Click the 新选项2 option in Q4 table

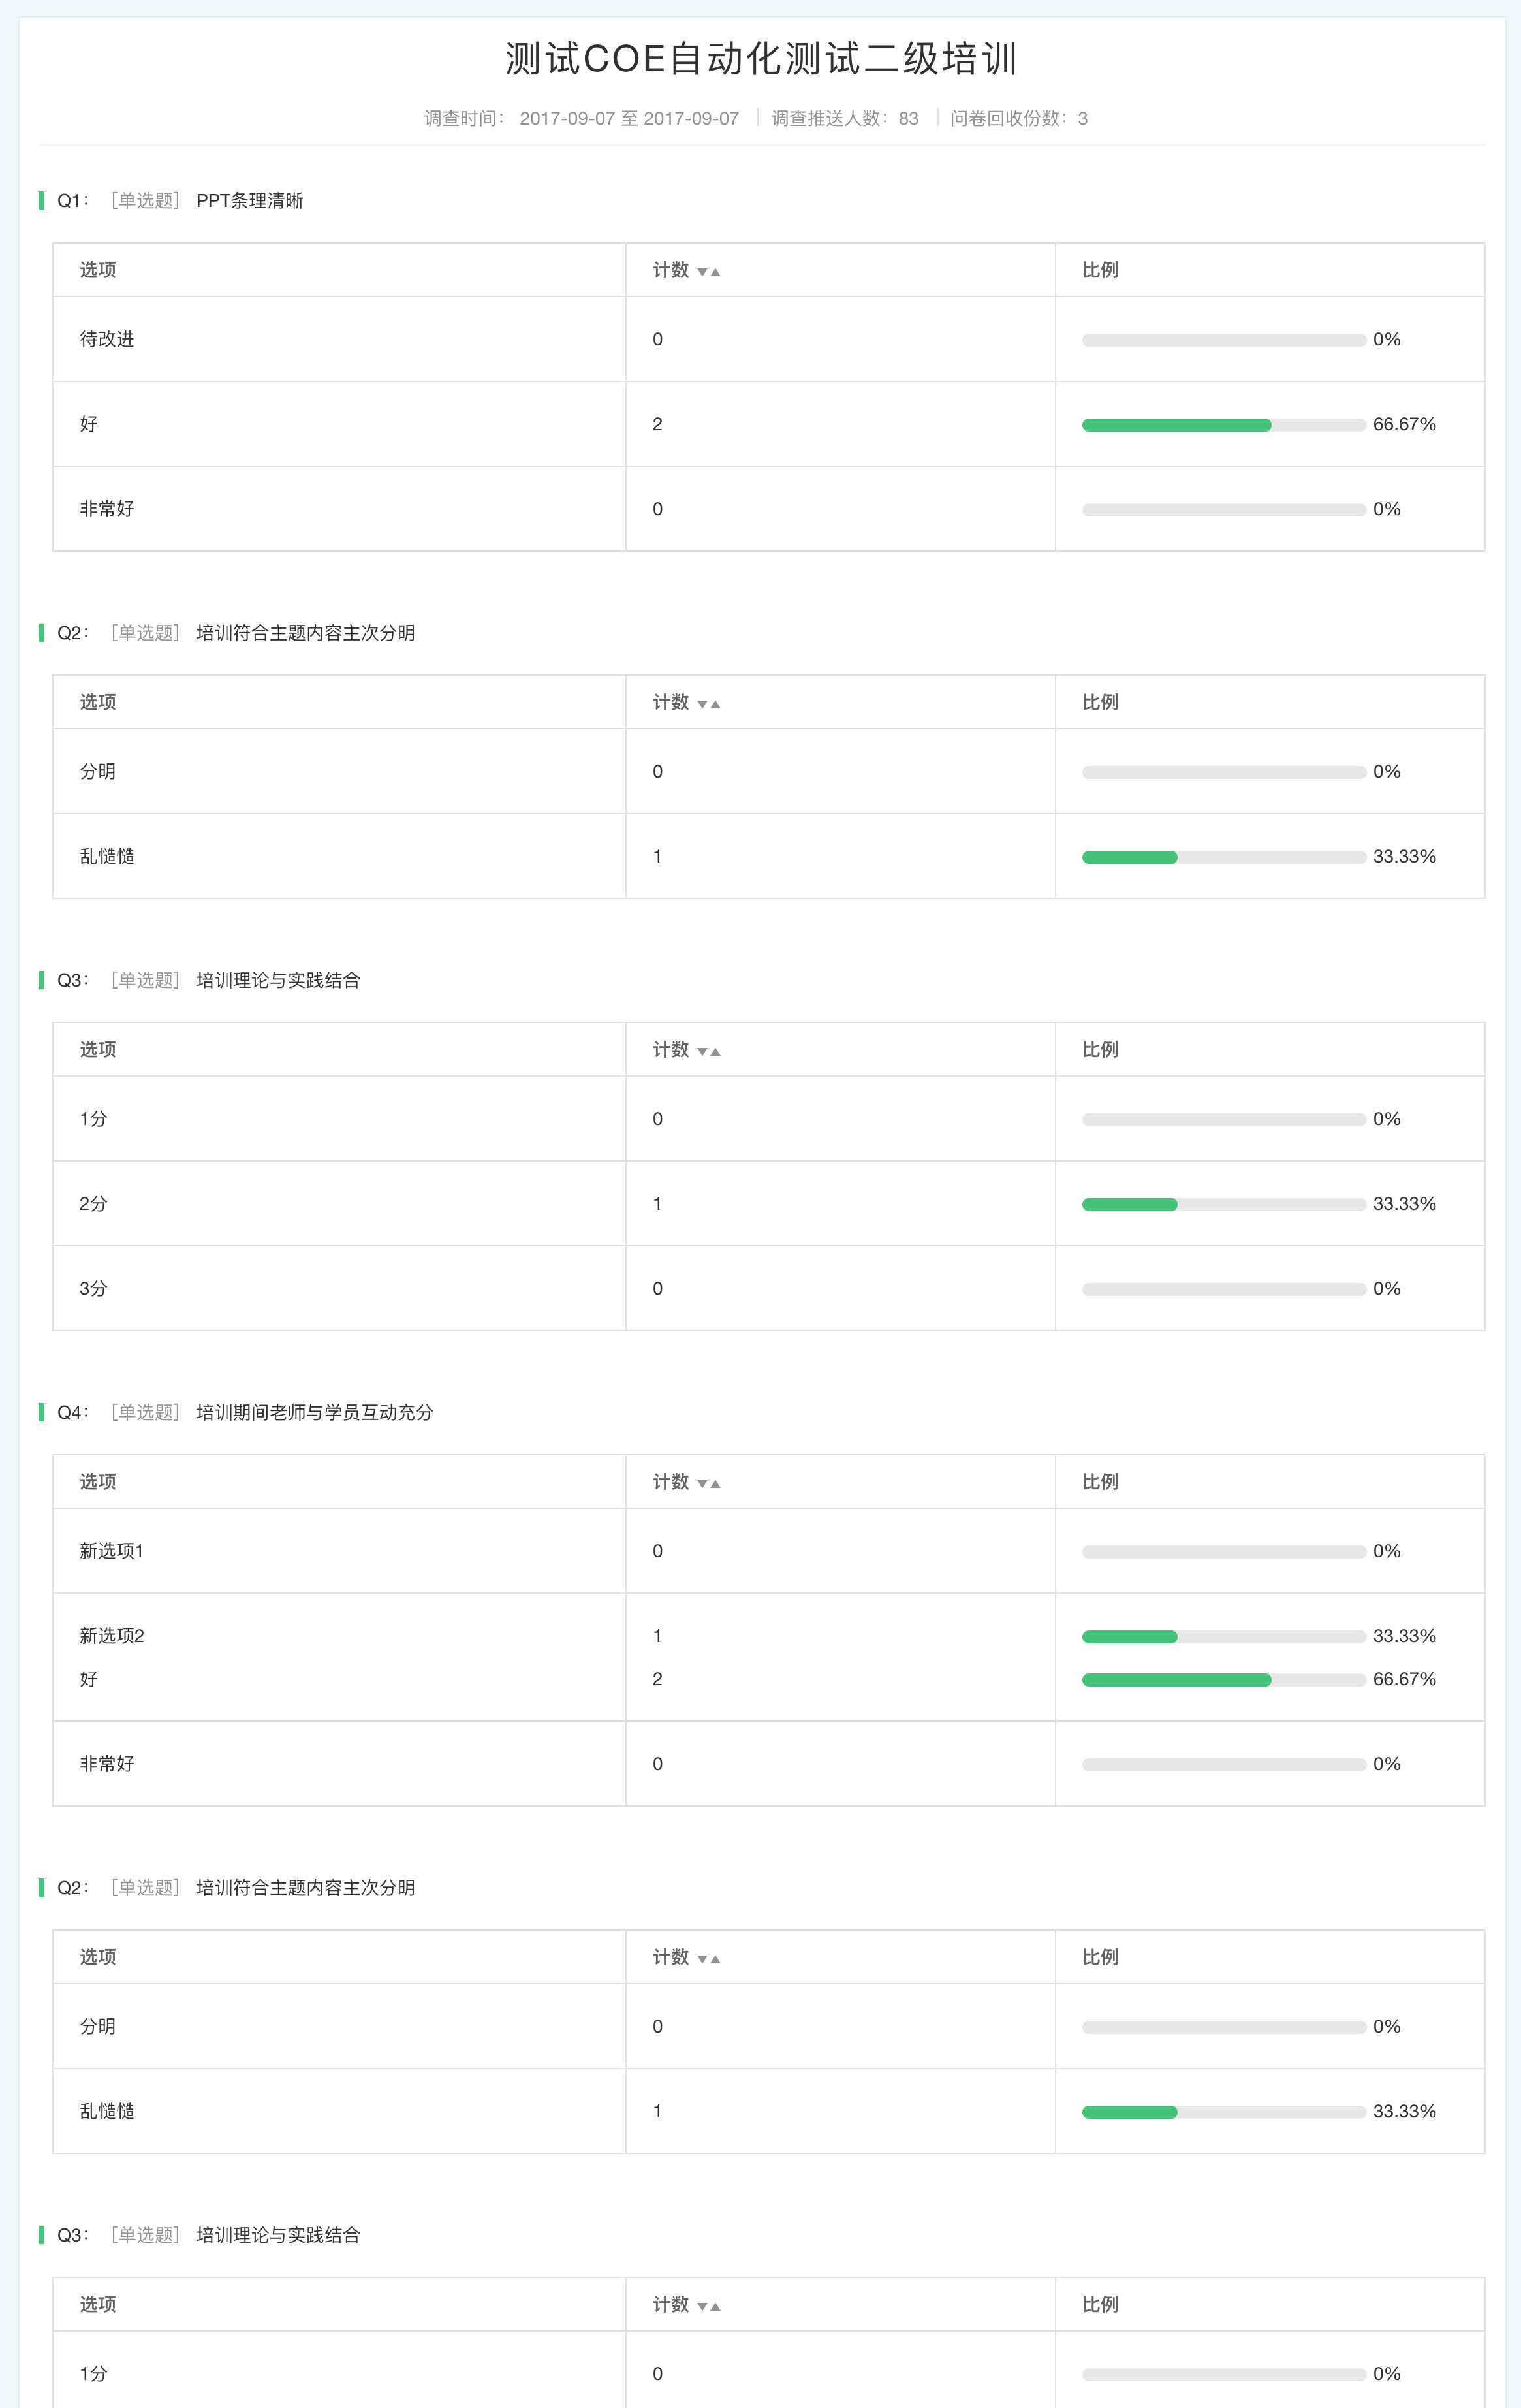(112, 1636)
